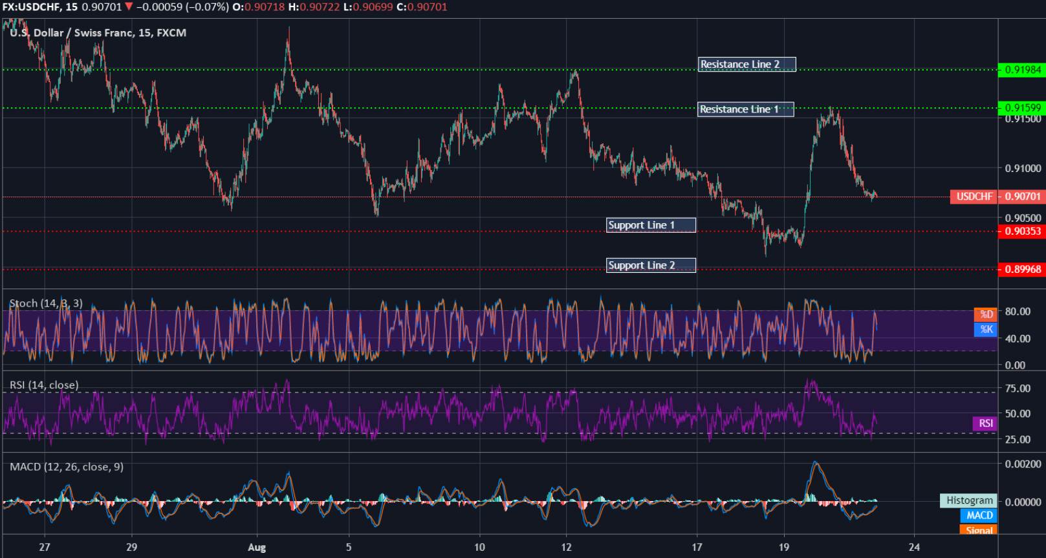The image size is (1046, 558).
Task: Click date 10 on time axis
Action: 479,547
